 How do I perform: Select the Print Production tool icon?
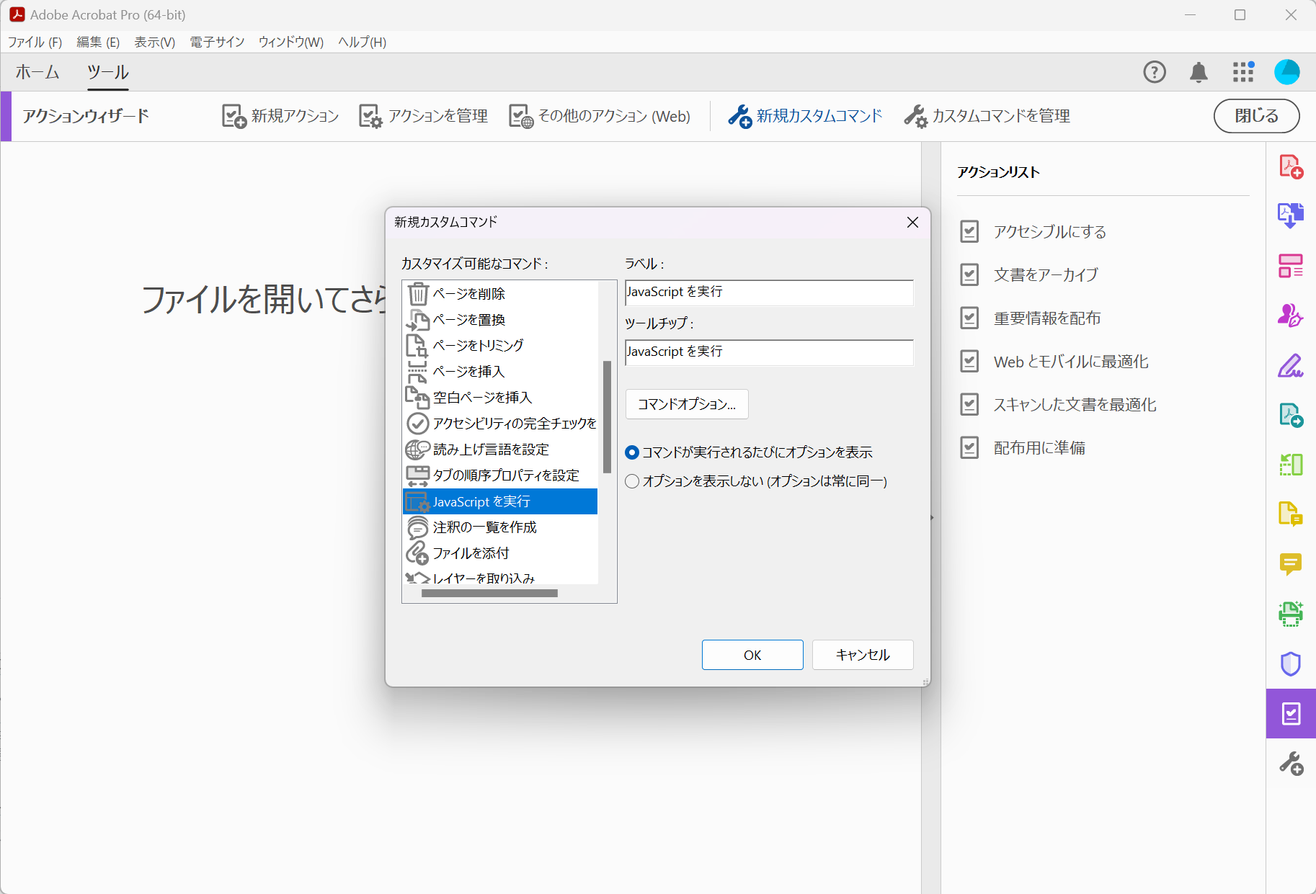point(1291,614)
